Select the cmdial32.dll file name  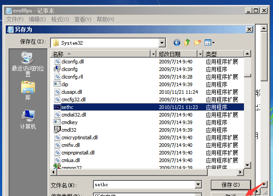74,115
